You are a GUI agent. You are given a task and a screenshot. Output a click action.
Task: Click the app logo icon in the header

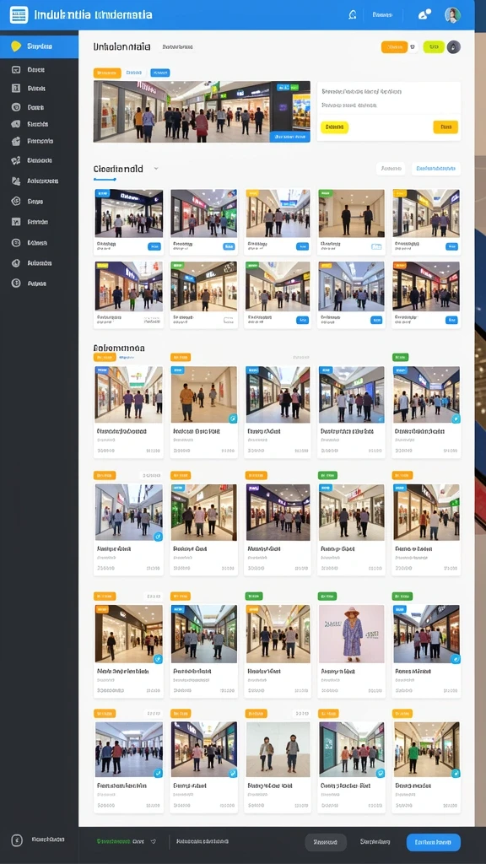coord(19,15)
